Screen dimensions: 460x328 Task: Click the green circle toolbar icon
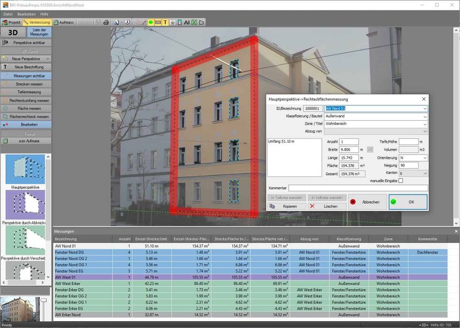pyautogui.click(x=151, y=22)
